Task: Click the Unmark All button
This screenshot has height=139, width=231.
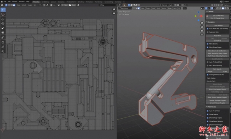Action: click(218, 41)
